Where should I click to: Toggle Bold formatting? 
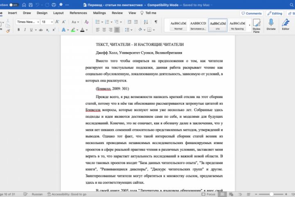(18, 30)
